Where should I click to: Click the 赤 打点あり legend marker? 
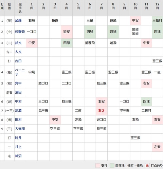(x=147, y=166)
